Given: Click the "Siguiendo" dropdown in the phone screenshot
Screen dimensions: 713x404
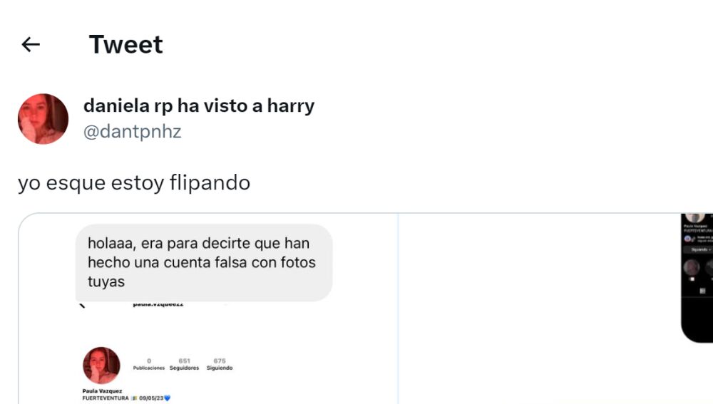Looking at the screenshot, I should coord(699,250).
